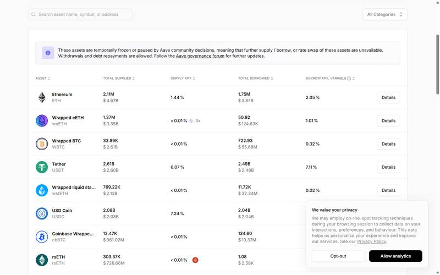Click the Wrapped eETH token icon
Viewport: 440px width, 275px height.
coord(42,120)
